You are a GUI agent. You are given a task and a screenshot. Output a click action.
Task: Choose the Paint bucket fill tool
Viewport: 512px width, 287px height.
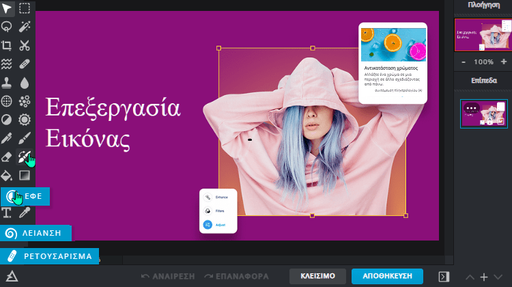pos(8,176)
